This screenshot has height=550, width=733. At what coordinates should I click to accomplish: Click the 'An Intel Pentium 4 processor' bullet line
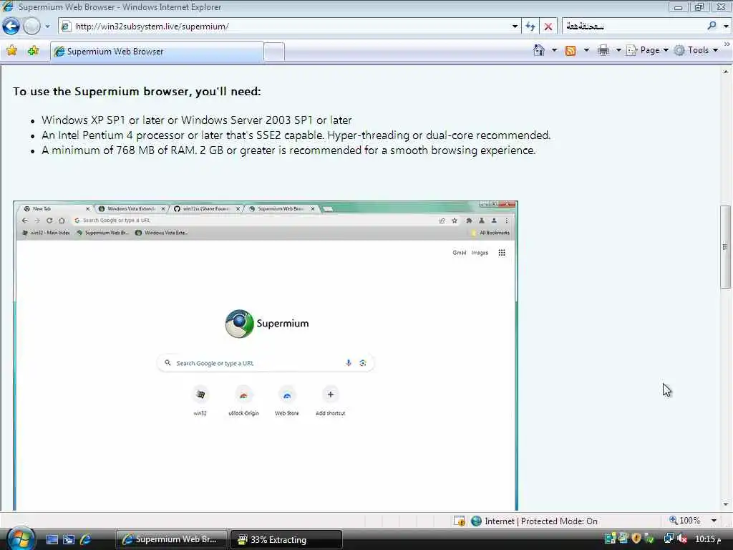pos(296,135)
